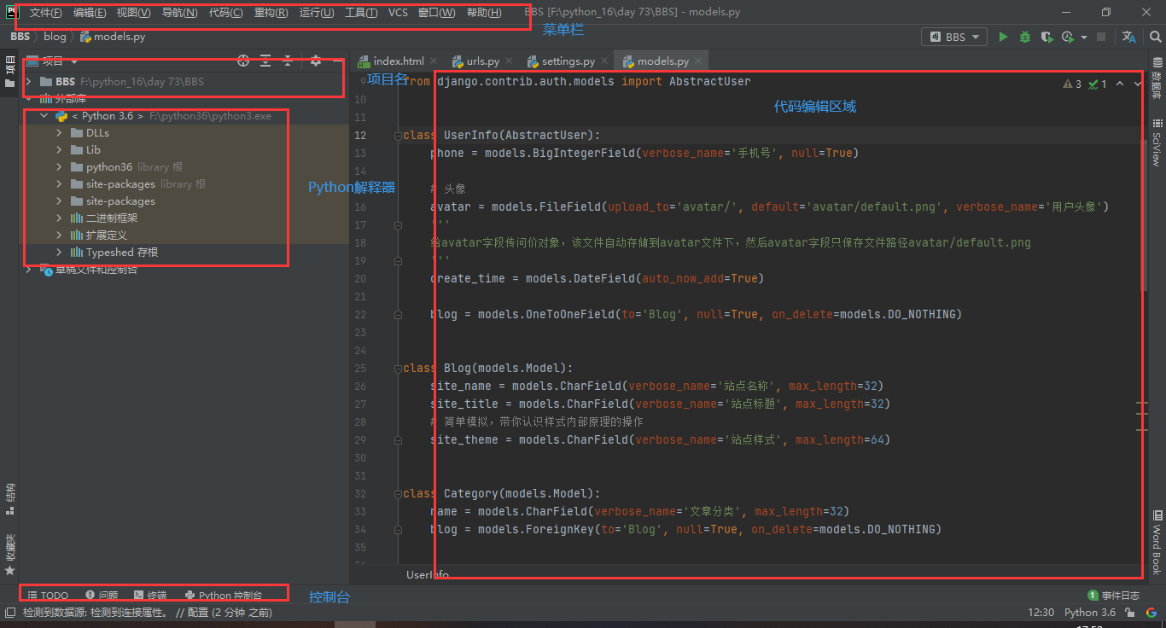Click the Python 3.6 interpreter in status bar
Image resolution: width=1166 pixels, height=628 pixels.
pos(1090,612)
